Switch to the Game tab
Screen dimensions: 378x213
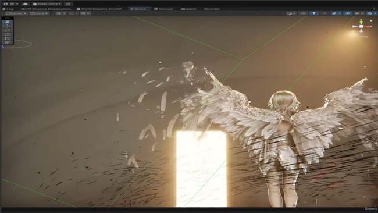coord(189,9)
